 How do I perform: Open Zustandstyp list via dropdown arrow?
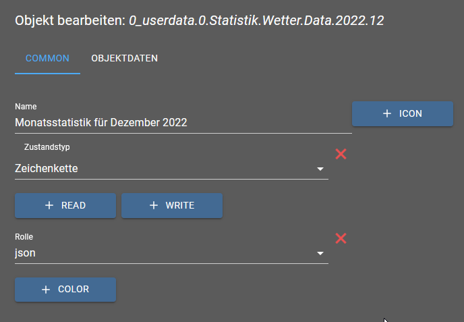point(320,169)
